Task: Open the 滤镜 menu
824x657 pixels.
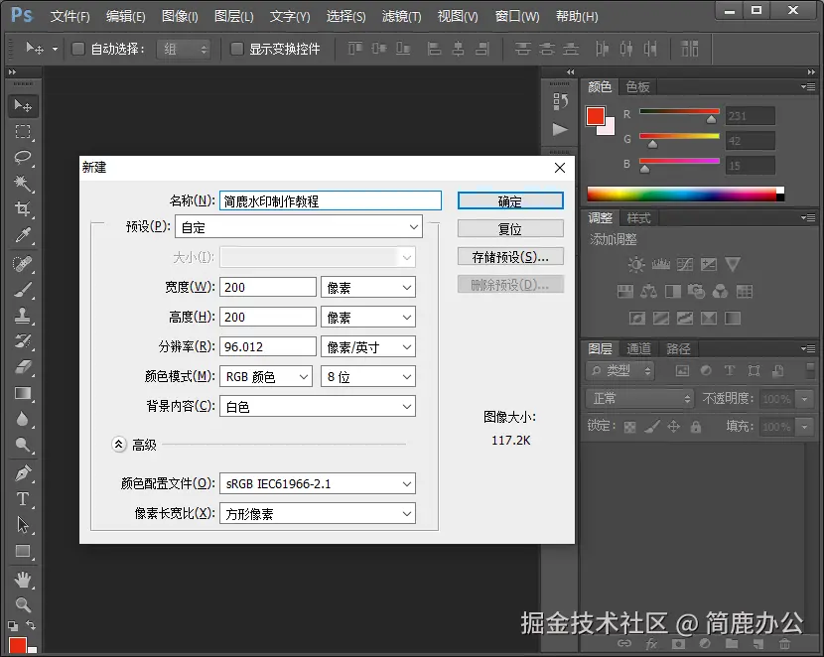Action: [403, 16]
